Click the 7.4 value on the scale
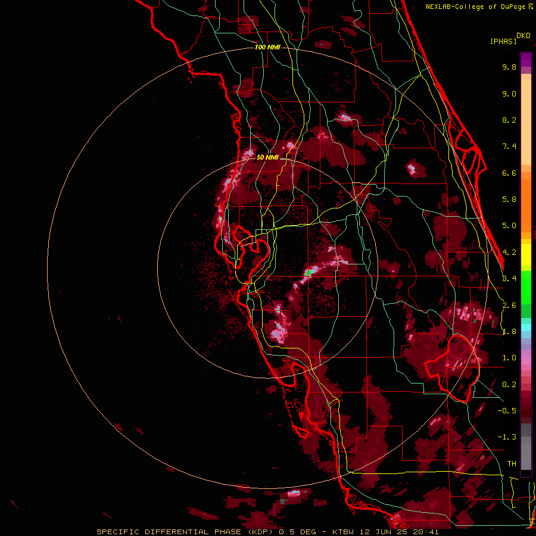536x536 pixels. [509, 147]
